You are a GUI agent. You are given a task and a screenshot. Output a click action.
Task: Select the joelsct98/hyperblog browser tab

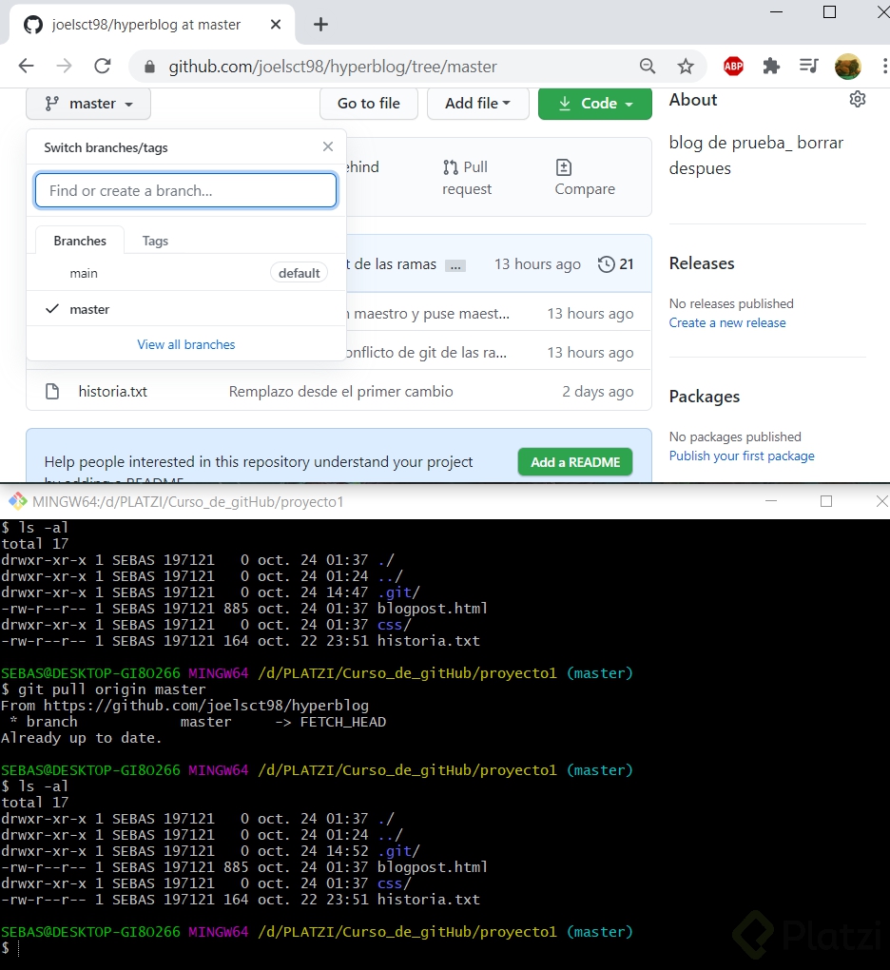pyautogui.click(x=153, y=25)
